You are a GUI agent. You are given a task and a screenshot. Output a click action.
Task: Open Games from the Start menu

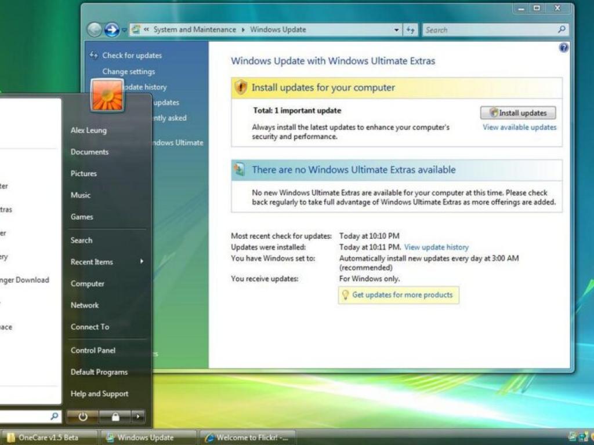[81, 217]
